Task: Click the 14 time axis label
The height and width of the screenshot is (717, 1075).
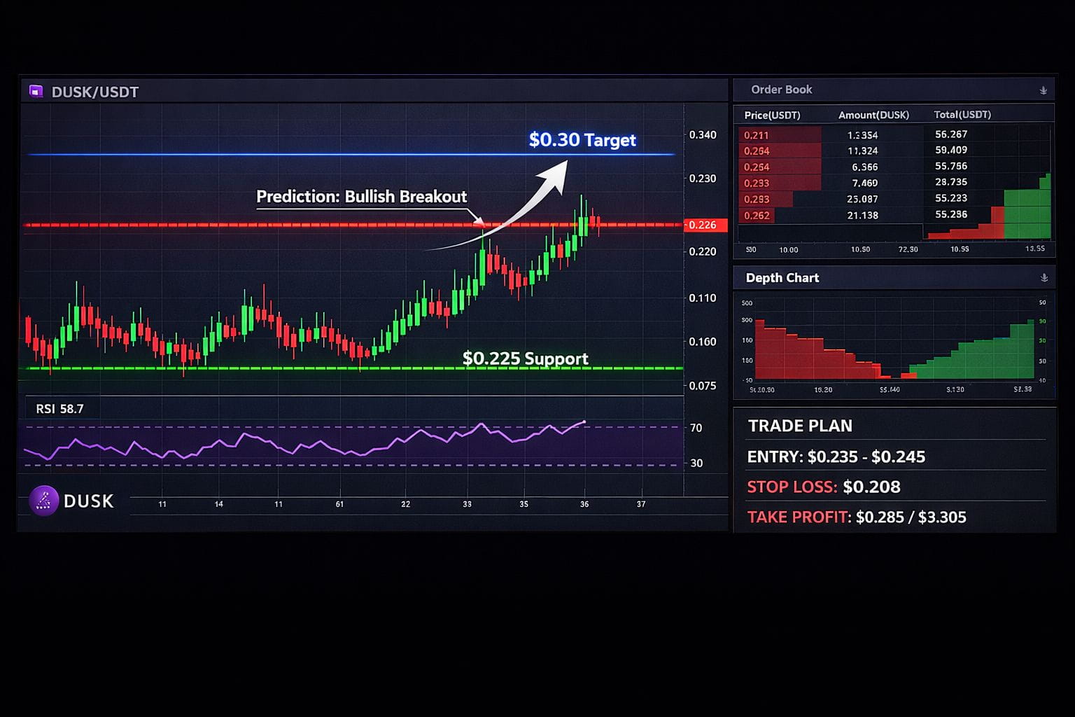Action: click(x=219, y=504)
